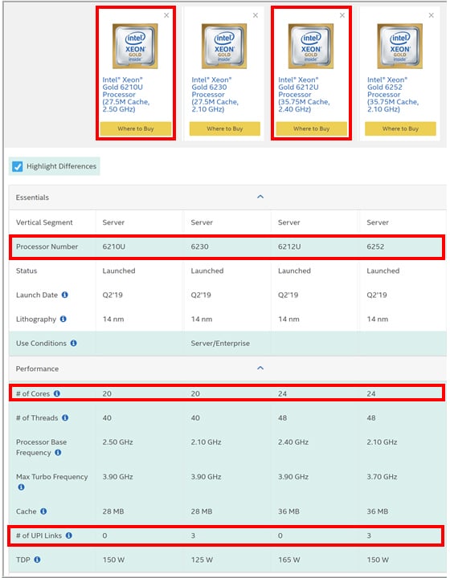
Task: Collapse the Essentials section
Action: (260, 197)
